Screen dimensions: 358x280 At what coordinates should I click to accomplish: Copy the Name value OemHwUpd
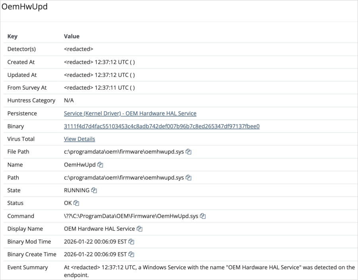coord(101,165)
